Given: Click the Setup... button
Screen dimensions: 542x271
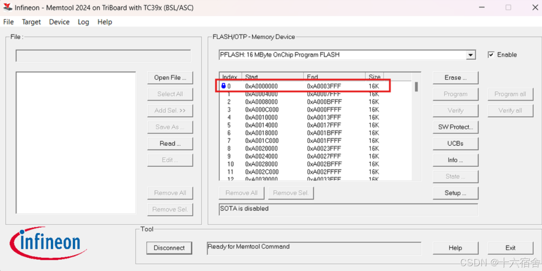Looking at the screenshot, I should [x=455, y=193].
